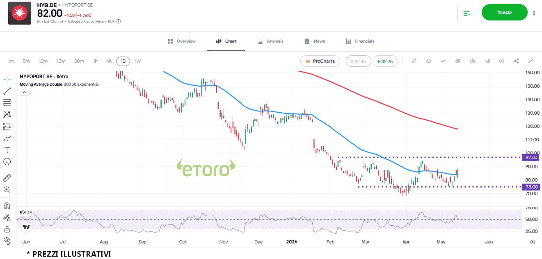Image resolution: width=542 pixels, height=259 pixels.
Task: Open the horizontal lines drawing tool
Action: pos(7,102)
